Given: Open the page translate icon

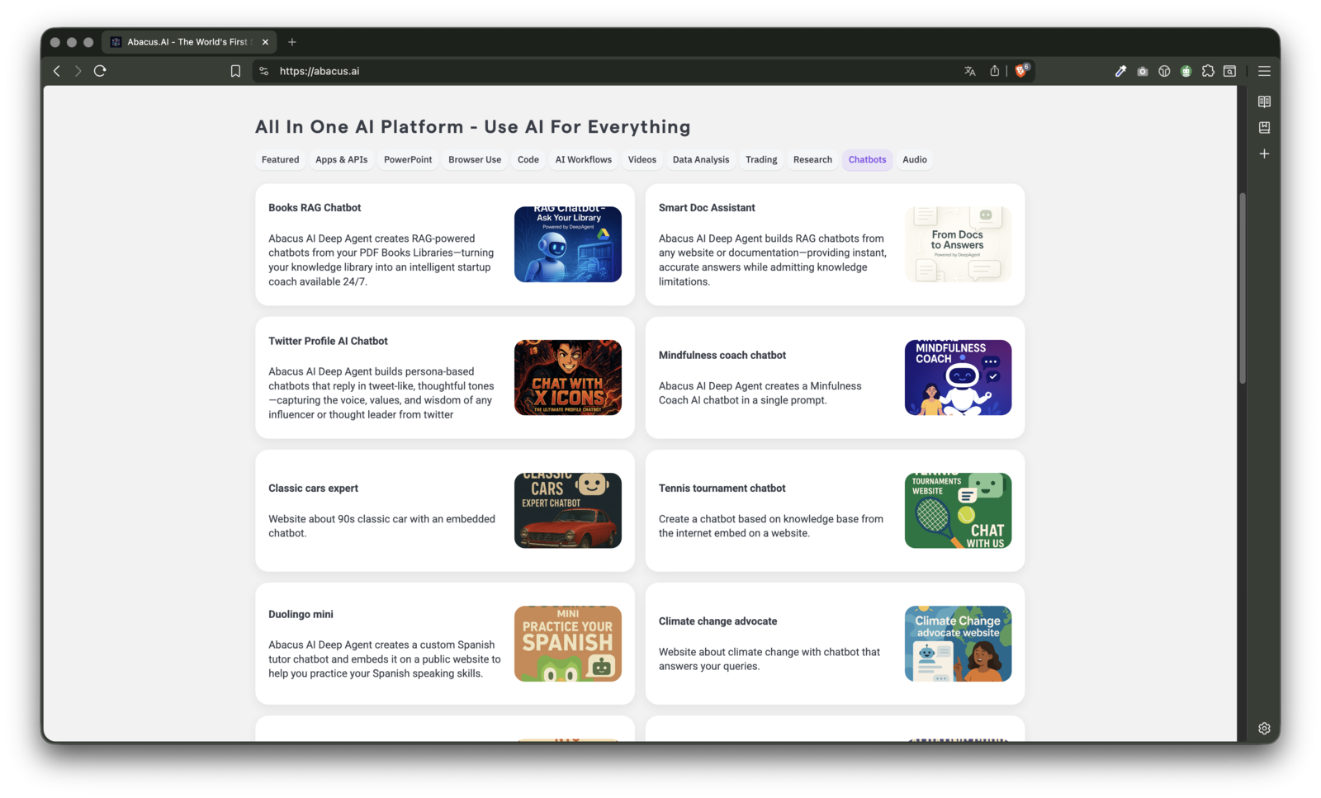Looking at the screenshot, I should click(970, 71).
